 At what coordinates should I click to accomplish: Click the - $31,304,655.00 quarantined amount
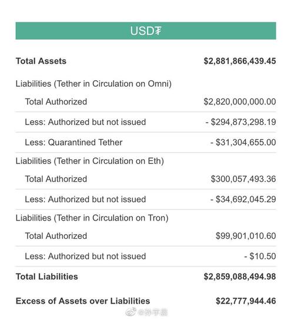coord(243,143)
